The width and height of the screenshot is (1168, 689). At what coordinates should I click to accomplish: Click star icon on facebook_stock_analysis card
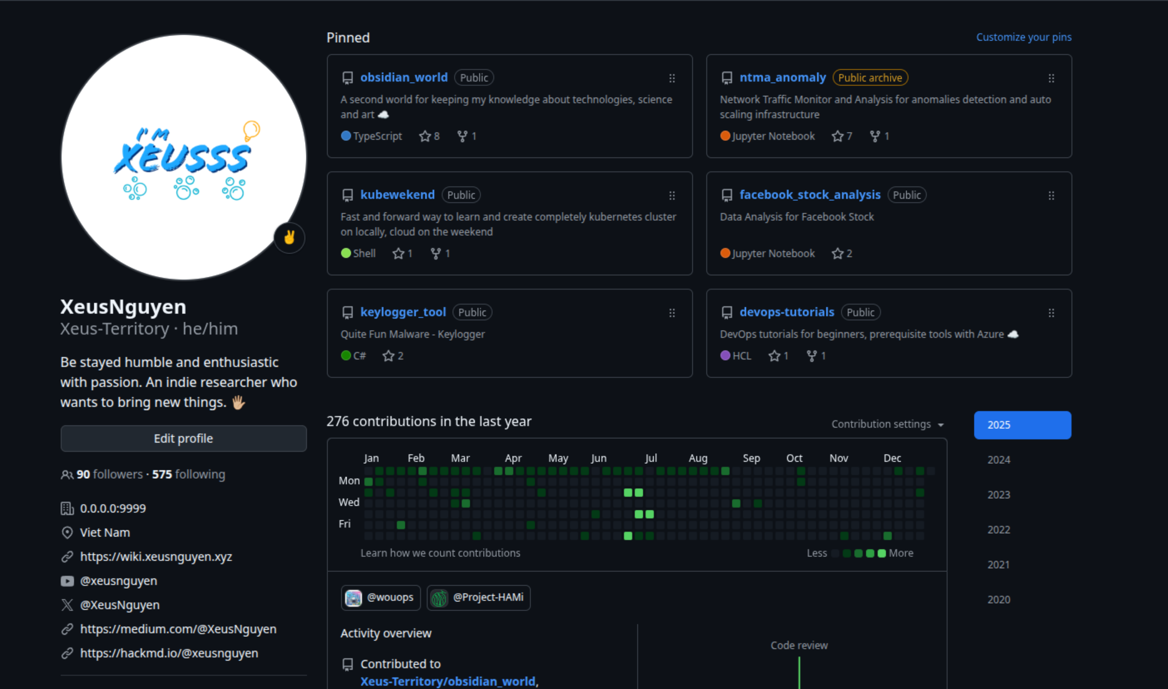837,254
